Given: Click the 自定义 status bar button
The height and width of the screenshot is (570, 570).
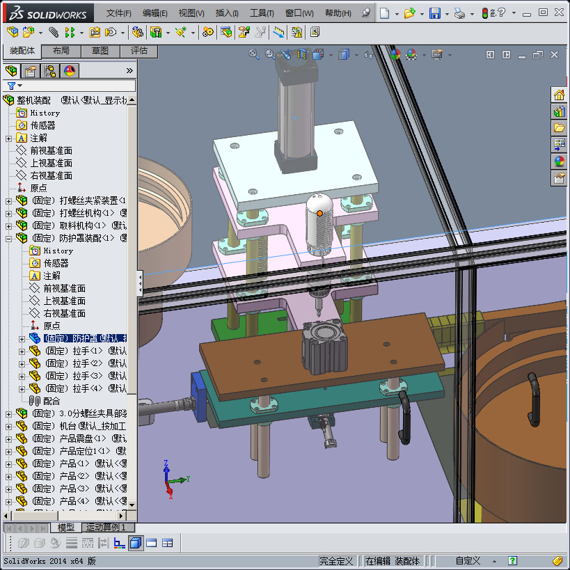Looking at the screenshot, I should [468, 561].
